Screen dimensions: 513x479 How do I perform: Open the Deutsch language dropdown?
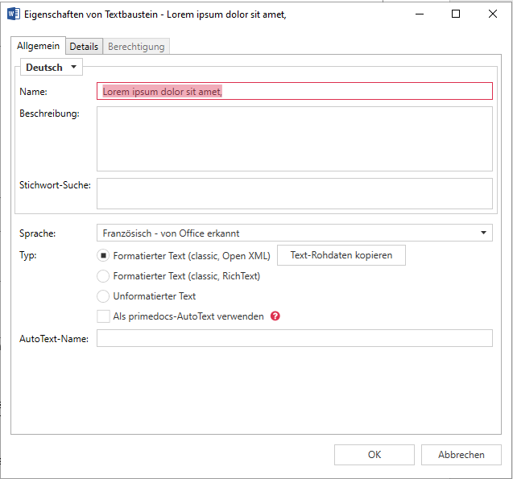click(52, 68)
